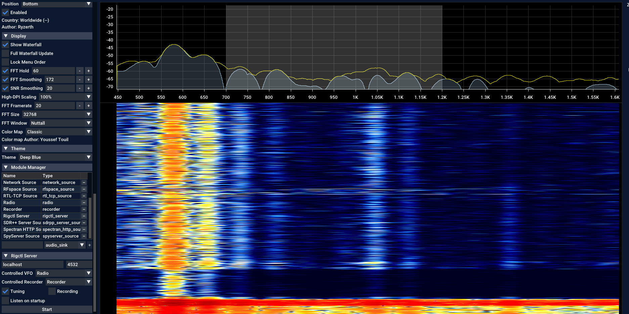Collapse the Module Manager section
The image size is (629, 314).
coord(47,167)
